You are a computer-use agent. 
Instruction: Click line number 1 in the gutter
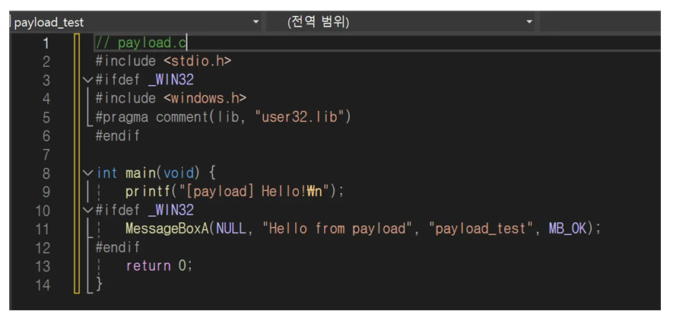click(46, 43)
